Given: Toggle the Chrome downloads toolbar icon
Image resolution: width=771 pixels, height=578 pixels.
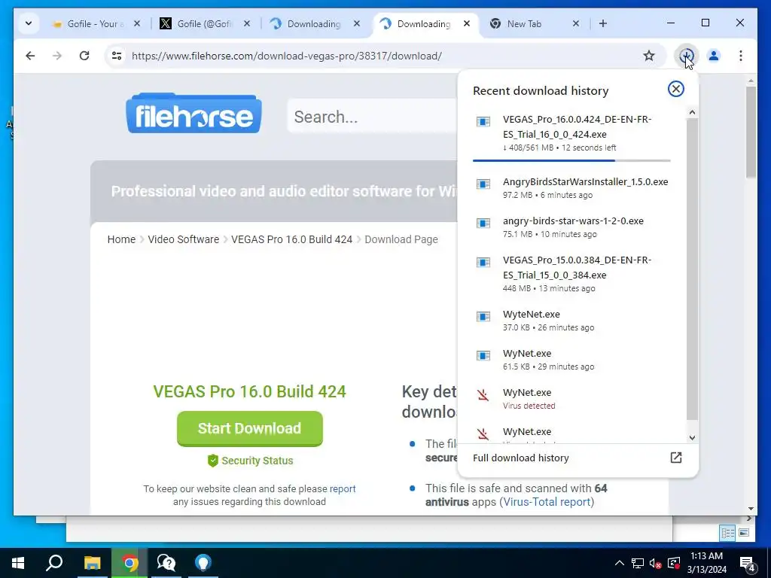Looking at the screenshot, I should point(686,56).
